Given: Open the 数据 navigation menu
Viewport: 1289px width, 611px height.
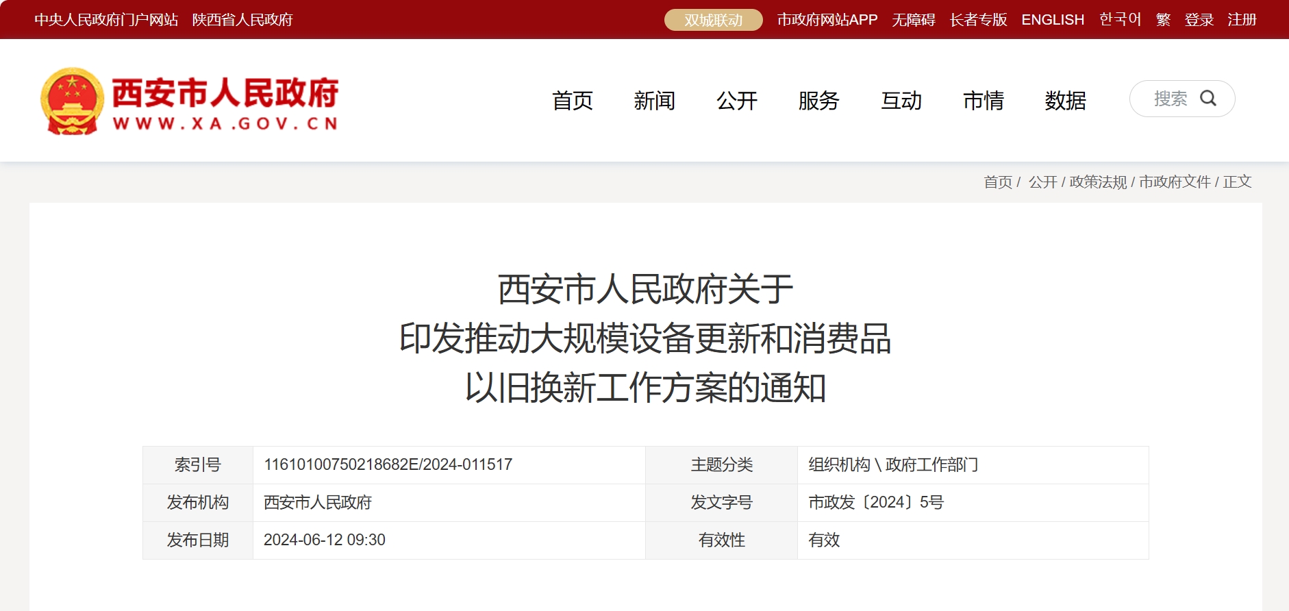Looking at the screenshot, I should point(1066,101).
